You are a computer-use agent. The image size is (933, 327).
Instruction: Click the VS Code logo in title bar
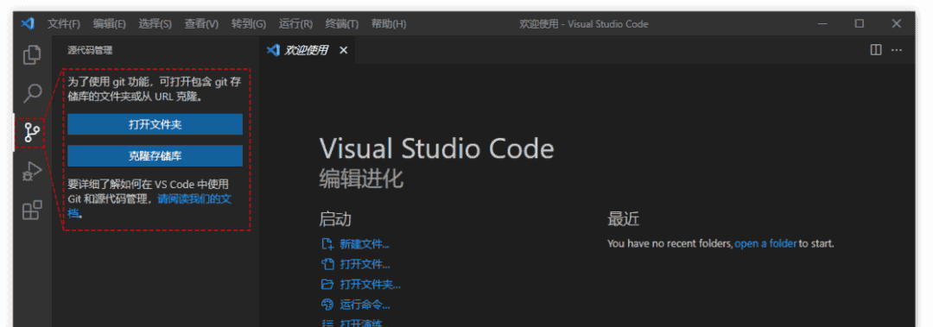[x=28, y=24]
